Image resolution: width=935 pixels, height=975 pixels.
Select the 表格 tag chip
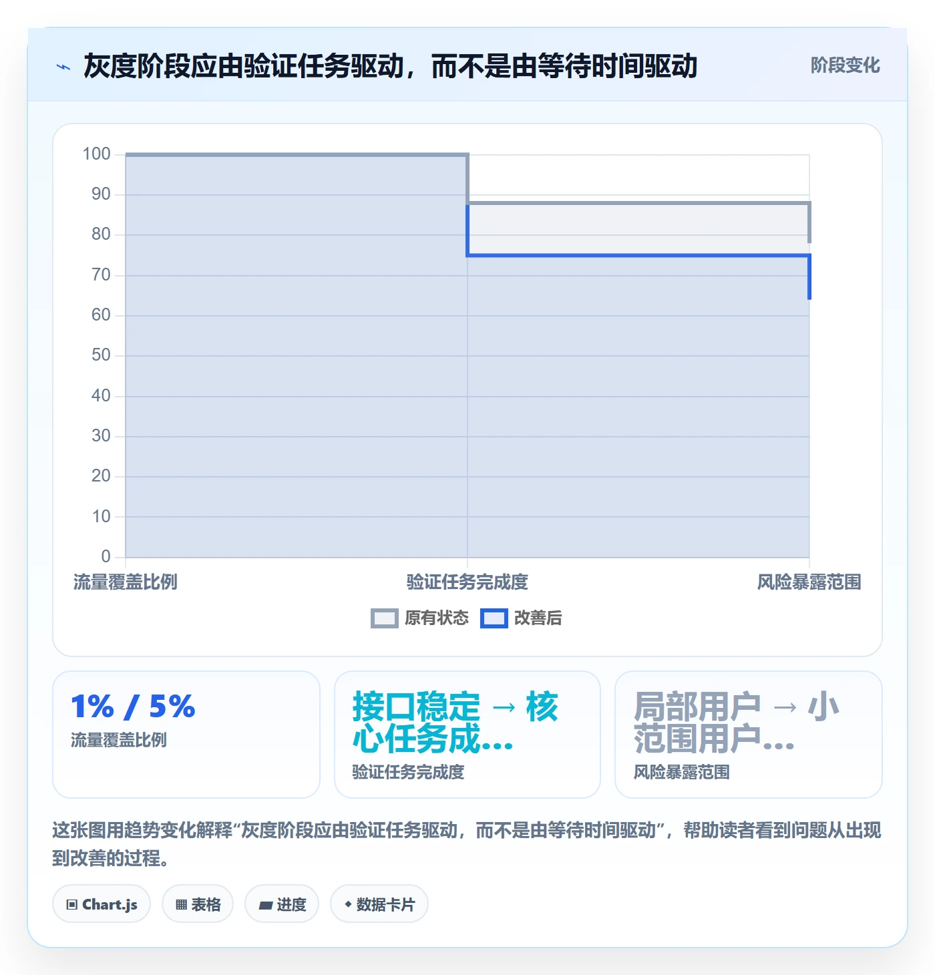coord(198,904)
